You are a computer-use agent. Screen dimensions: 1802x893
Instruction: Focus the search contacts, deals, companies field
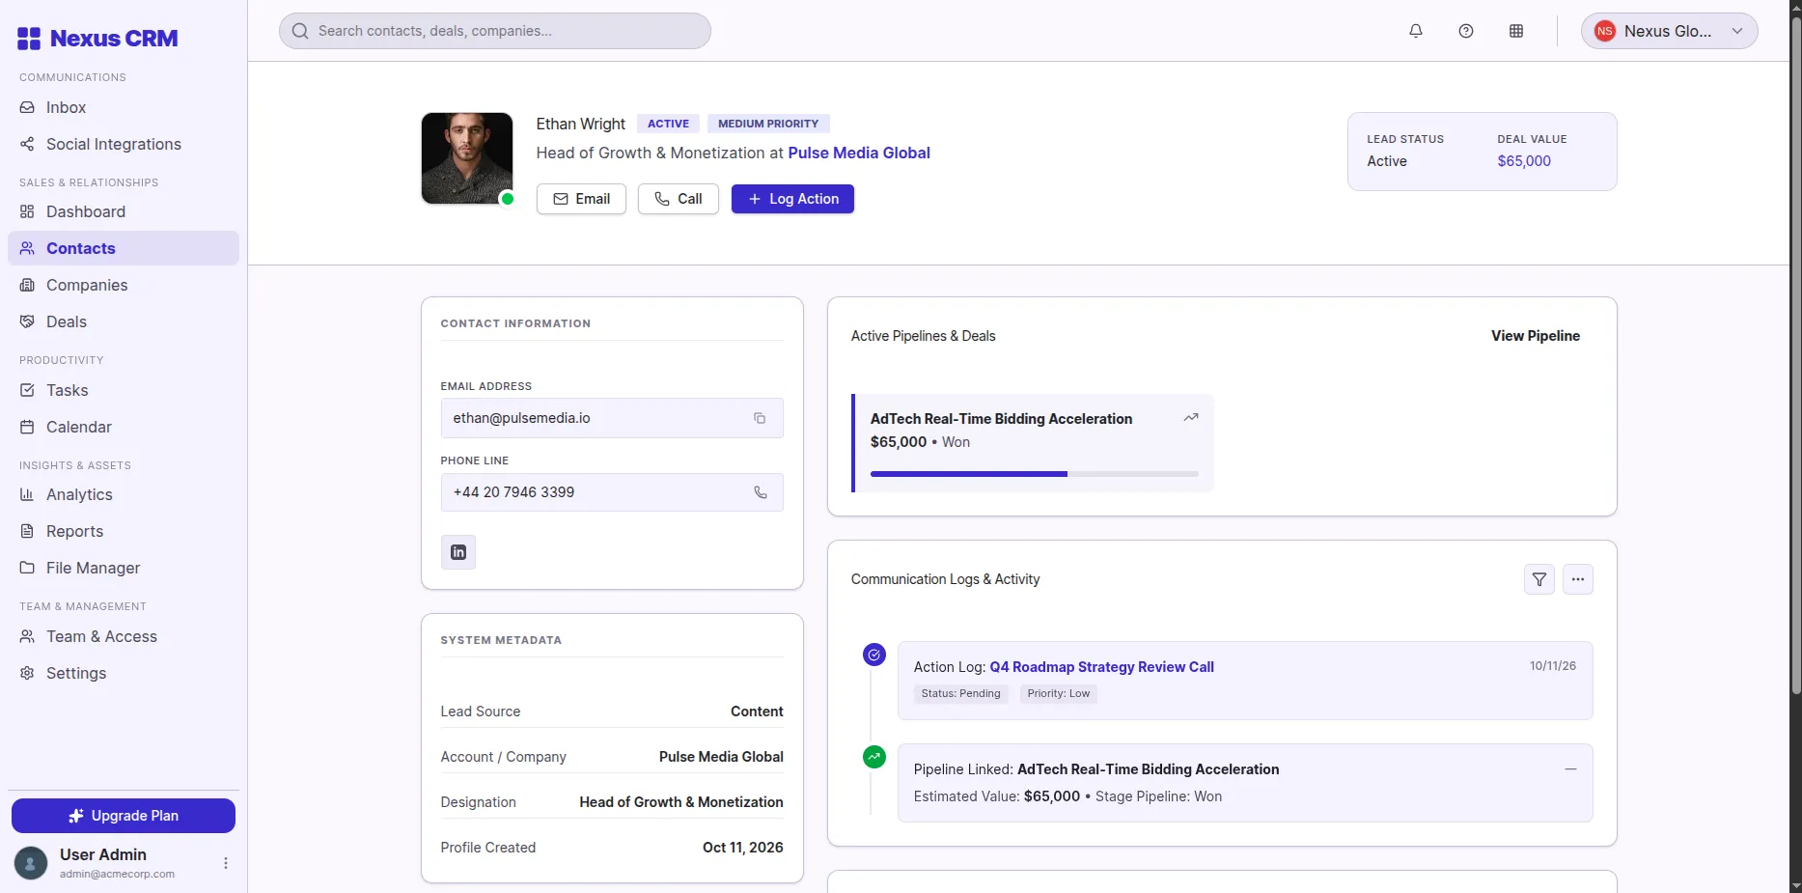(495, 31)
